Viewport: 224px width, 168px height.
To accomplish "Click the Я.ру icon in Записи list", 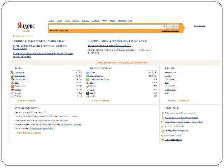I will click(x=12, y=83).
